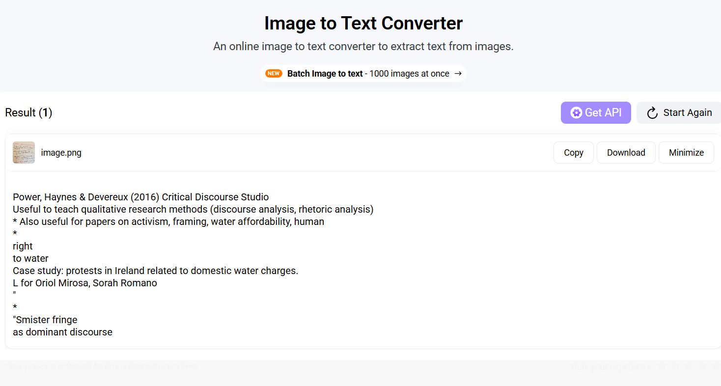Click the line "Case study: protests in Ireland"
Screen dimensions: 721x386
(x=155, y=271)
